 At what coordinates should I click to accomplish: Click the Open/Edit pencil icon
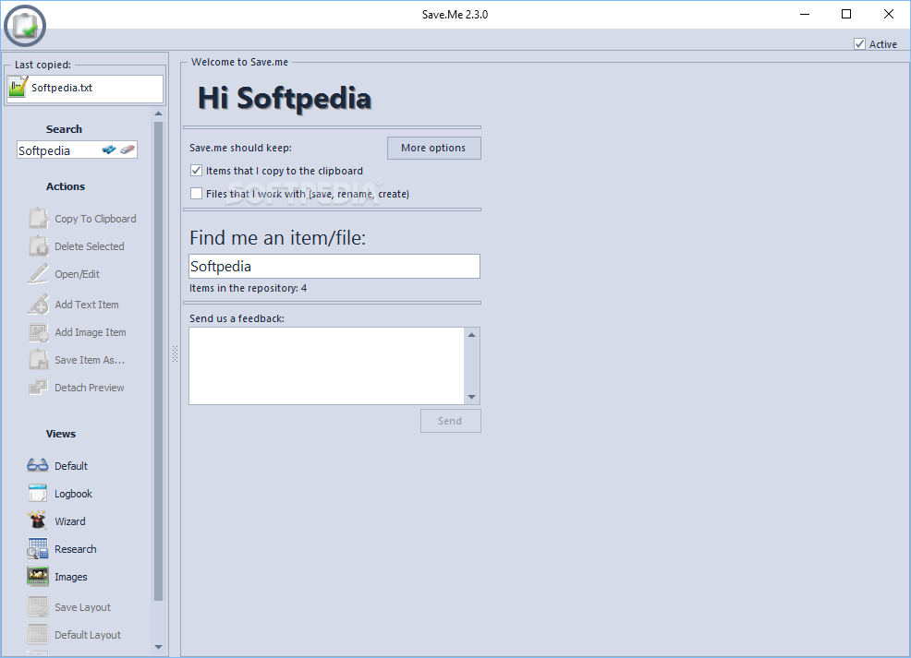point(39,274)
